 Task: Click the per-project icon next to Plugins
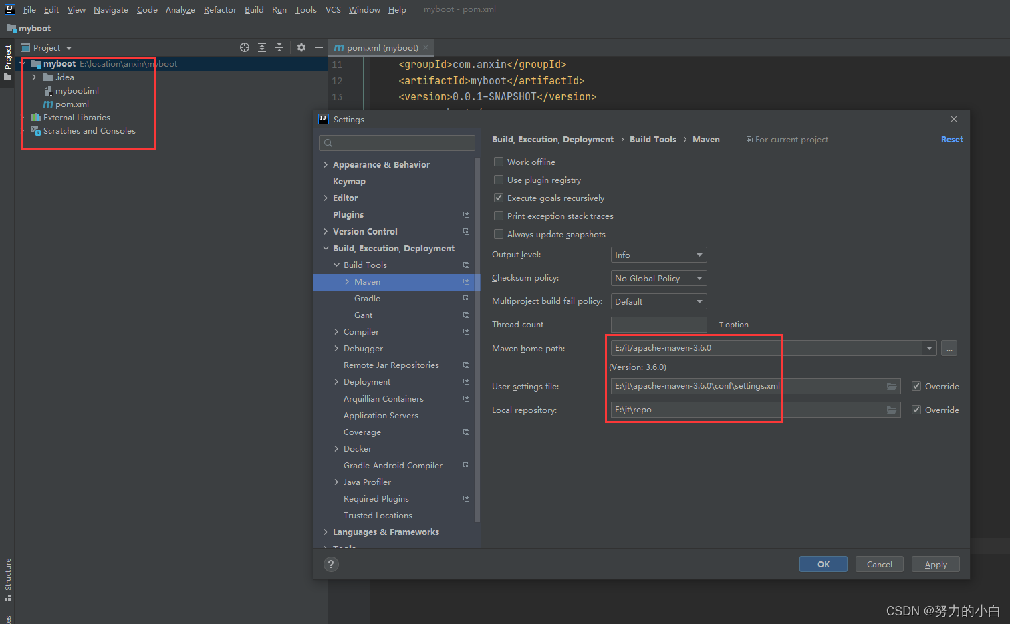click(x=466, y=215)
